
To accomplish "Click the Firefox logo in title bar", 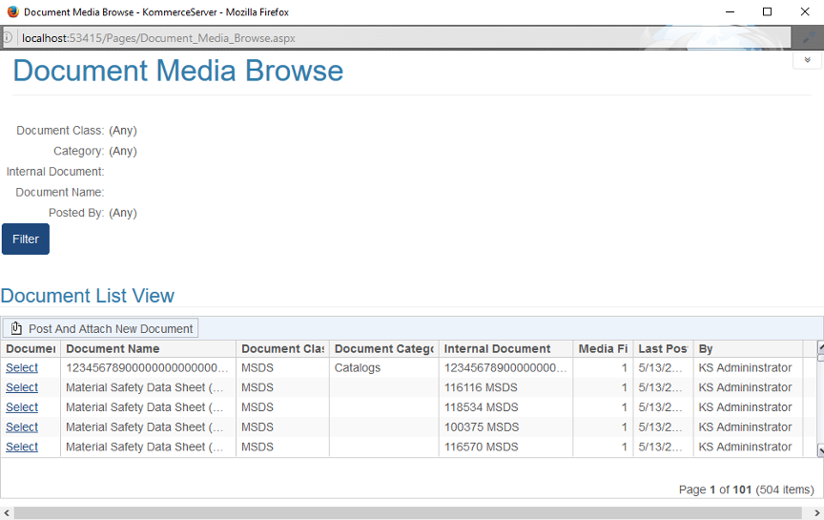I will tap(10, 12).
